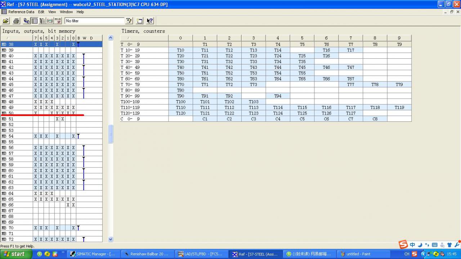The image size is (461, 259).
Task: Switch to Renishaw Ballbar taskbar button
Action: (x=147, y=254)
